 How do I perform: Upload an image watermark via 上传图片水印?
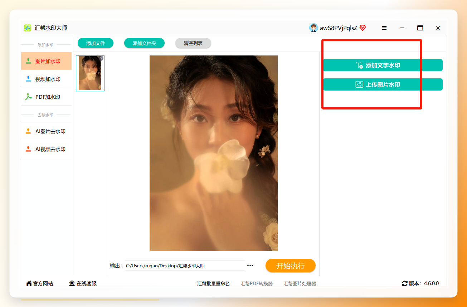click(x=383, y=84)
